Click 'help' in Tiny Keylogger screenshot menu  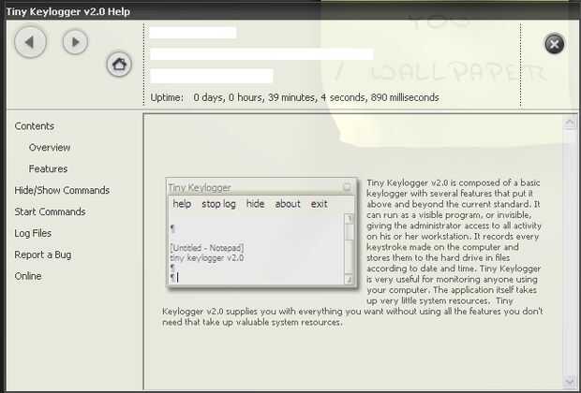(x=182, y=204)
